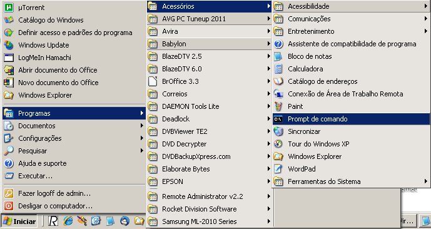
Task: Open the DVBViewer TE2 program group
Action: point(210,131)
